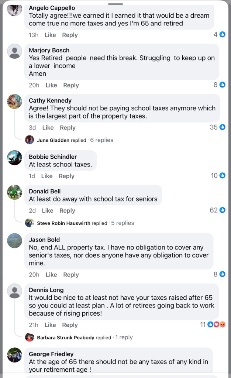The height and width of the screenshot is (378, 231).
Task: View the 10 reactions on Bobbie Schindler's comment
Action: 218,176
